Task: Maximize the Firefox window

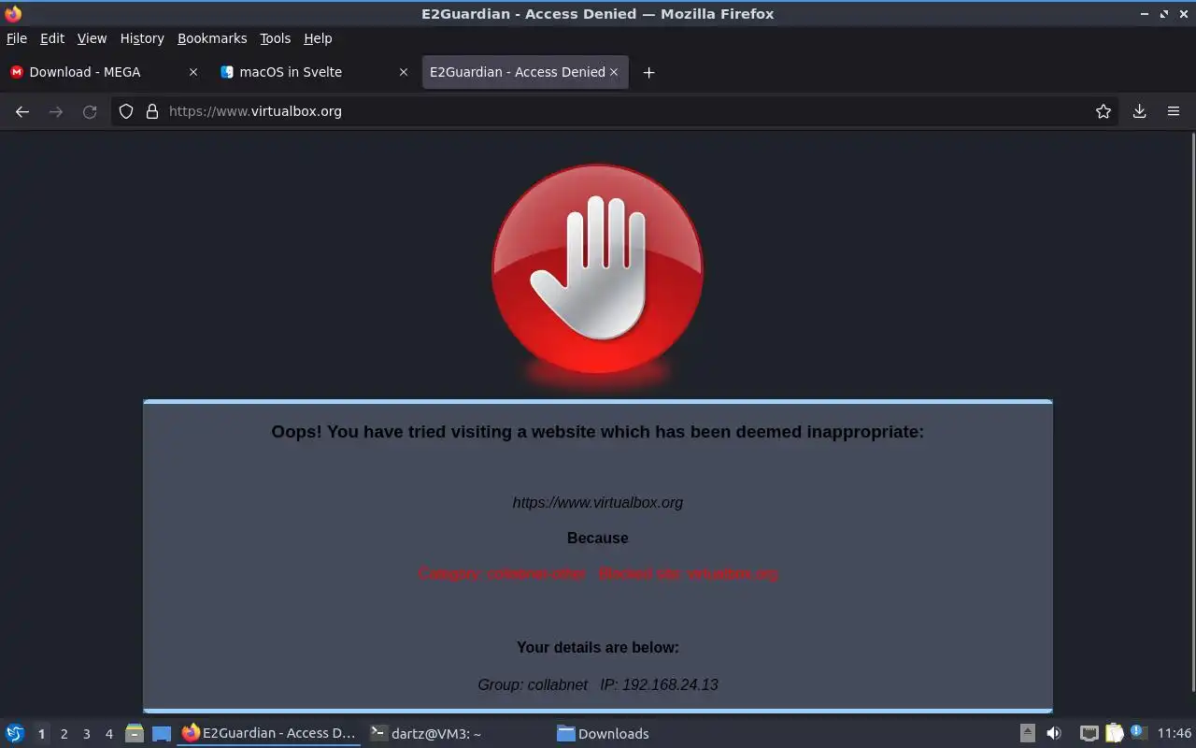Action: click(1164, 14)
